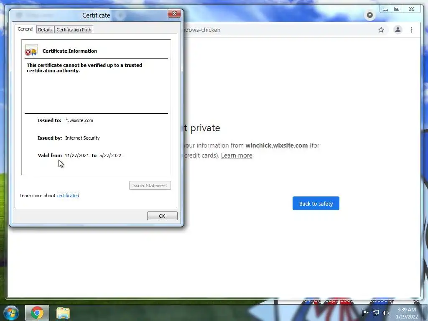Click the greyed Issuer Statement button
428x321 pixels.
[x=150, y=186]
